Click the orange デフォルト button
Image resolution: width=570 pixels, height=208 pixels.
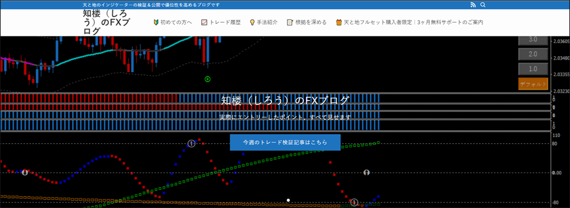533,84
